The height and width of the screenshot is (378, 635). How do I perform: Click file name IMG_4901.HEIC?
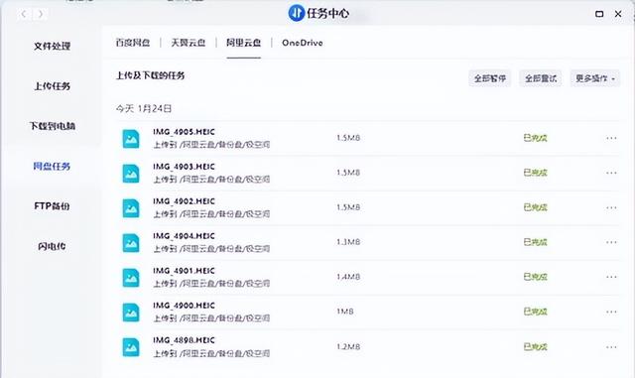click(x=184, y=271)
